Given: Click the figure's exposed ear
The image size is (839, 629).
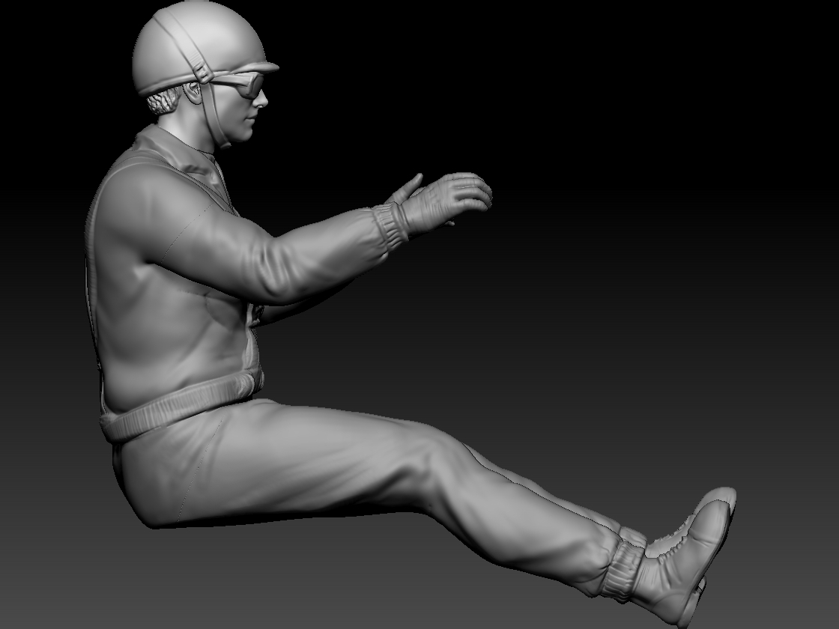Looking at the screenshot, I should point(193,93).
